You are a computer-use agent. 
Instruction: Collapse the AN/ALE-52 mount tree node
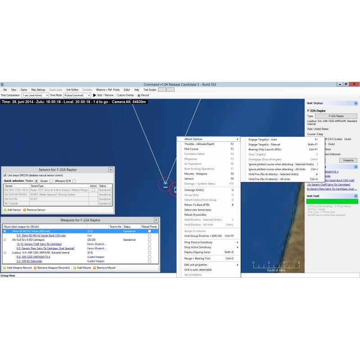5,240
